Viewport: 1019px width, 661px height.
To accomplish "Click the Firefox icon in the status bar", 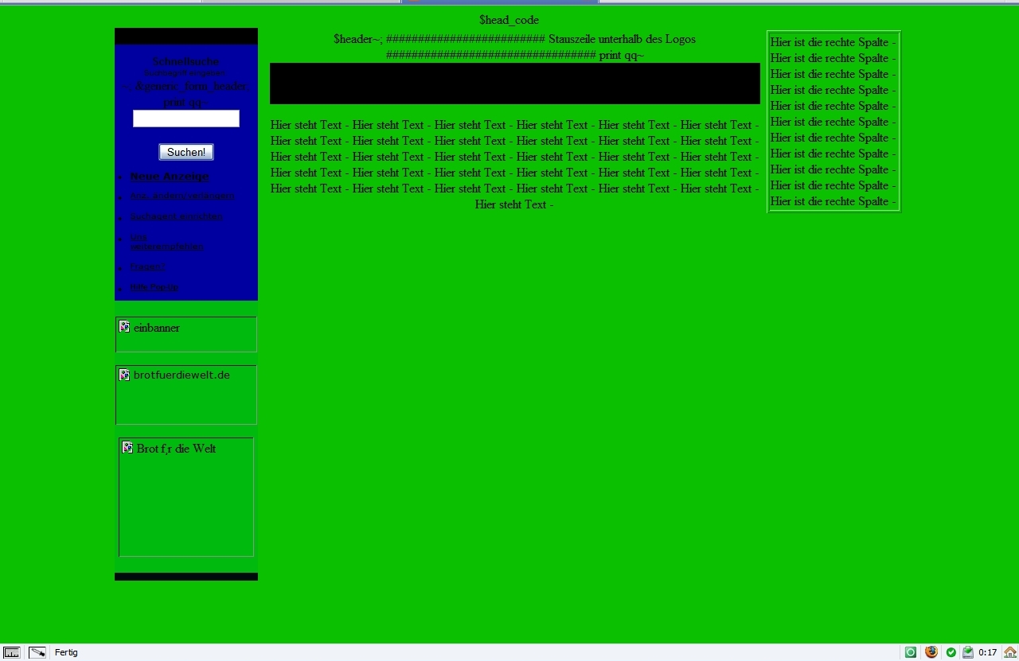I will 931,652.
